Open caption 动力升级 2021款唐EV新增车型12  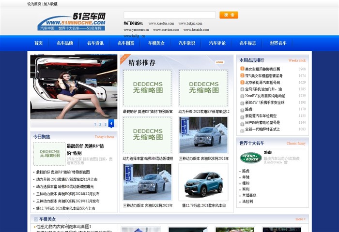204,112
